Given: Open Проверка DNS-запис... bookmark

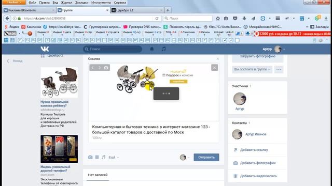Looking at the screenshot, I should click(x=142, y=27).
